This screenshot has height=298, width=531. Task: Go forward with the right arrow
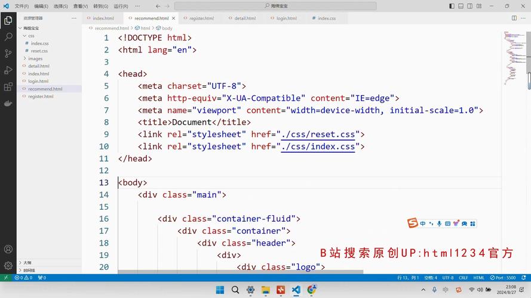click(167, 6)
